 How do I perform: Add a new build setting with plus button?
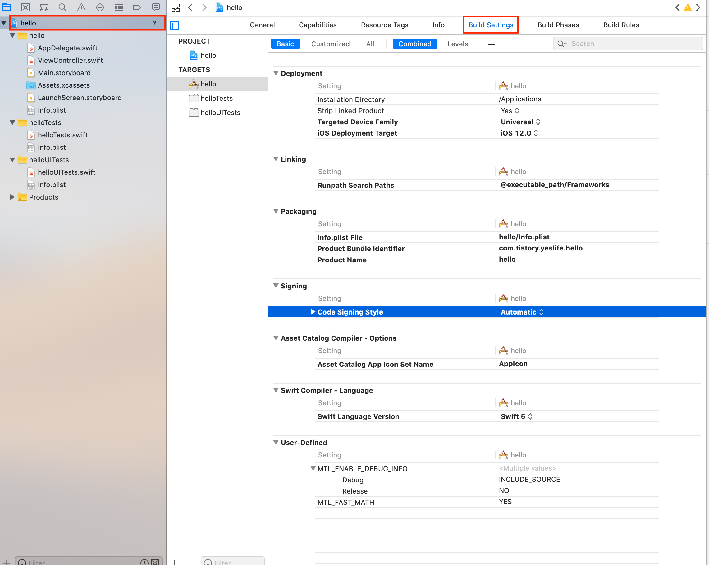[x=492, y=44]
